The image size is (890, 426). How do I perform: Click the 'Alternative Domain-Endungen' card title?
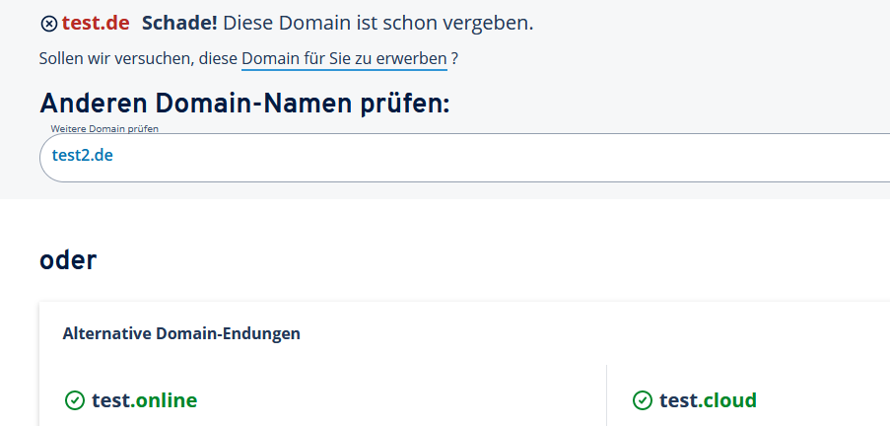tap(181, 333)
